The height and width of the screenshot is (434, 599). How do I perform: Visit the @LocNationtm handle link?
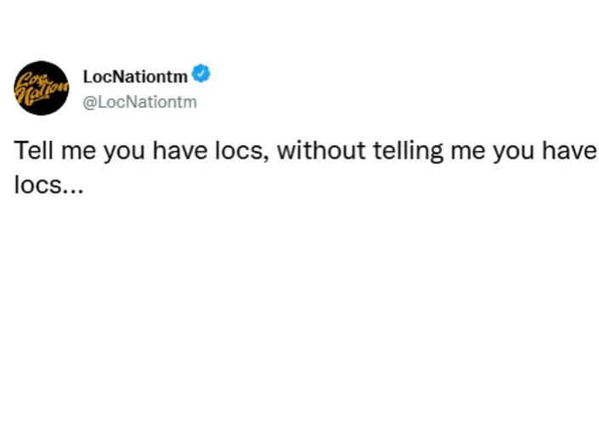(x=140, y=102)
